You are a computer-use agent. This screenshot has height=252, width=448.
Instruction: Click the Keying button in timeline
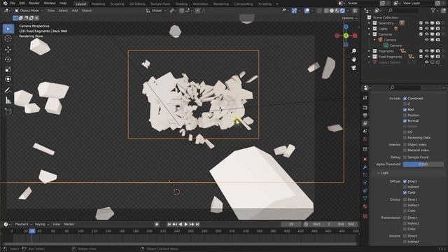coord(42,224)
